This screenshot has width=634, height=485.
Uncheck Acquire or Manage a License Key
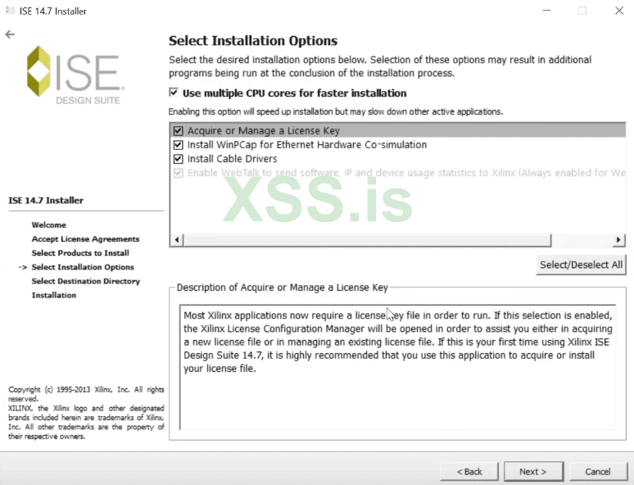[178, 130]
